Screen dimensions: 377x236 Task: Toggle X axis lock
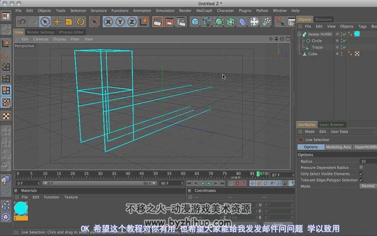pyautogui.click(x=108, y=22)
